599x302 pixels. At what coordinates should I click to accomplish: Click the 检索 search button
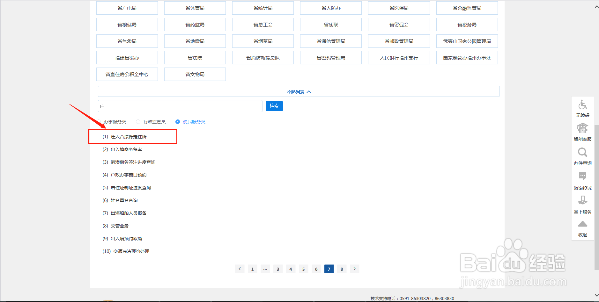[274, 106]
